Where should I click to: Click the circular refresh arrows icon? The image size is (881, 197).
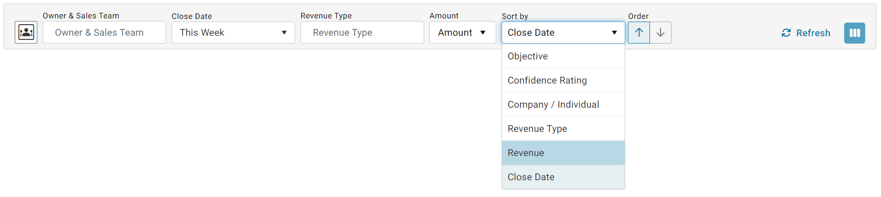(786, 33)
